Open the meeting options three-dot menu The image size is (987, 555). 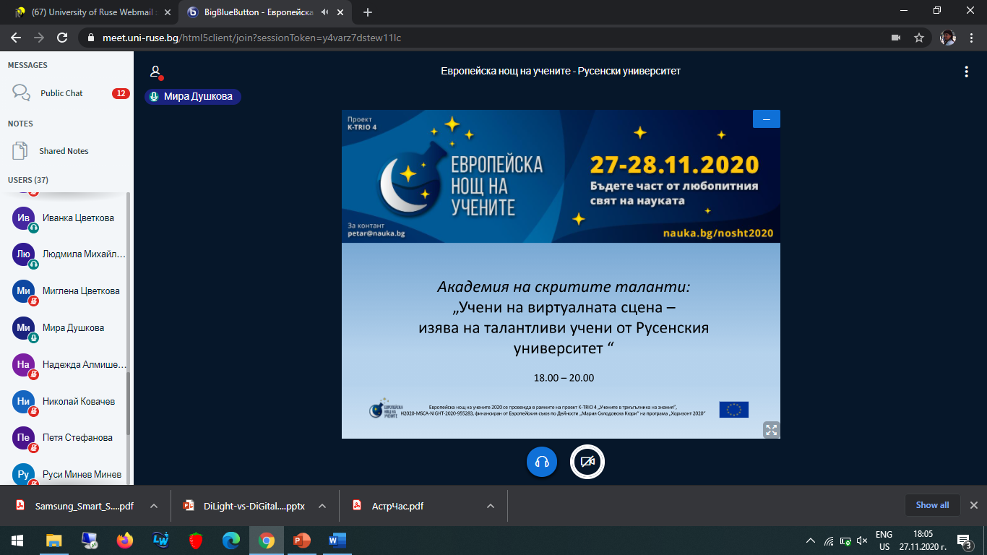coord(966,72)
